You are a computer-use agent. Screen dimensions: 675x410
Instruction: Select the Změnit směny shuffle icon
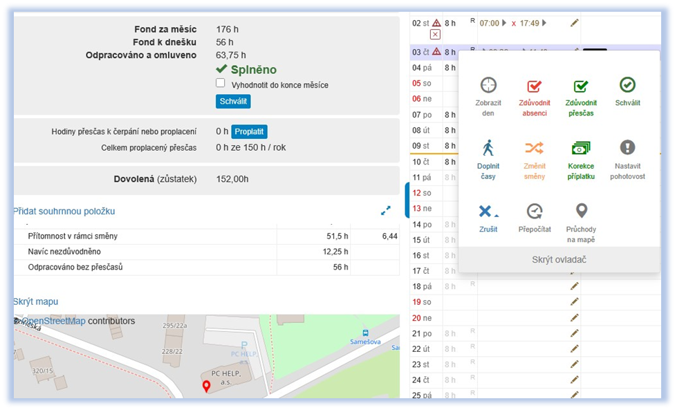534,148
